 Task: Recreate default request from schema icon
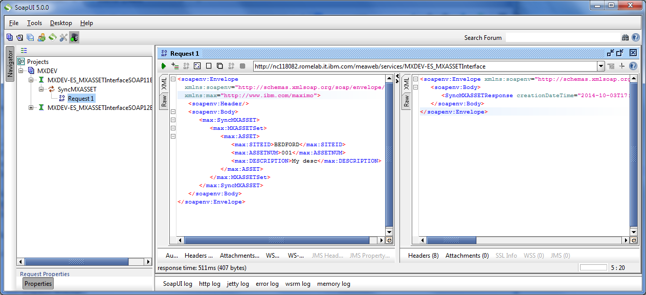(197, 66)
